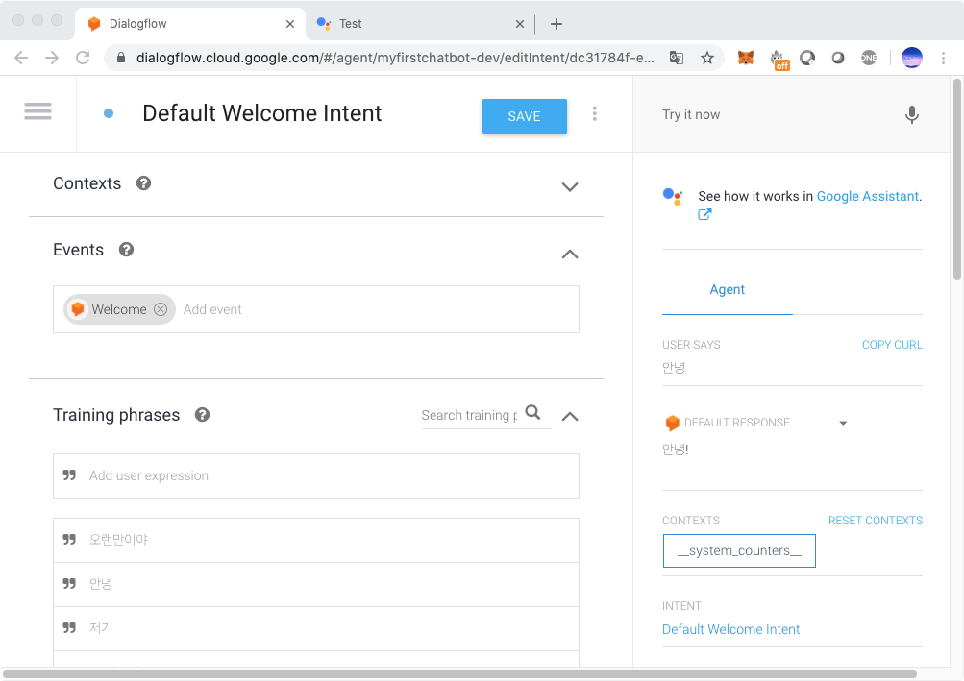Viewport: 964px width, 681px height.
Task: Open the ONE extension icon
Action: click(x=869, y=58)
